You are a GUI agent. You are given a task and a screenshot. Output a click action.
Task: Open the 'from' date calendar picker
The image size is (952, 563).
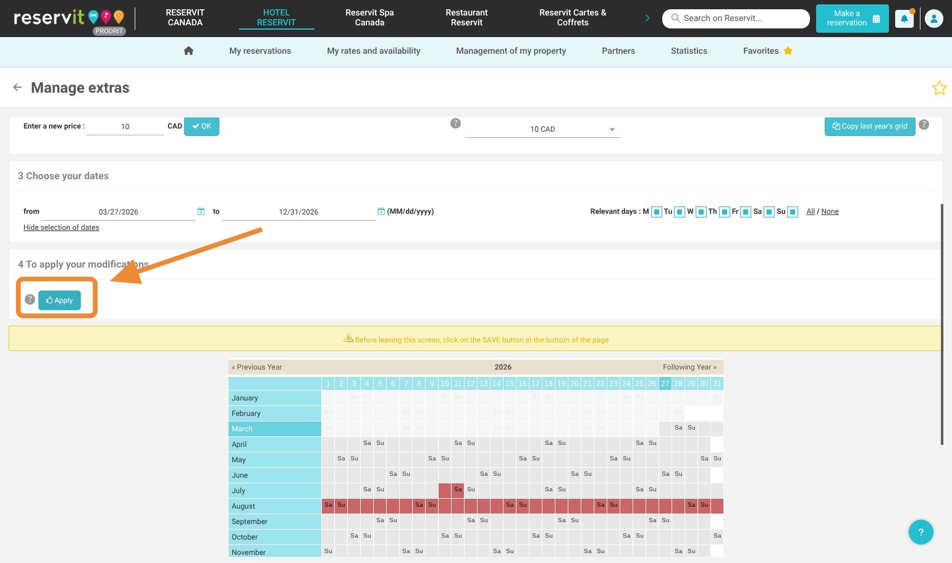201,211
